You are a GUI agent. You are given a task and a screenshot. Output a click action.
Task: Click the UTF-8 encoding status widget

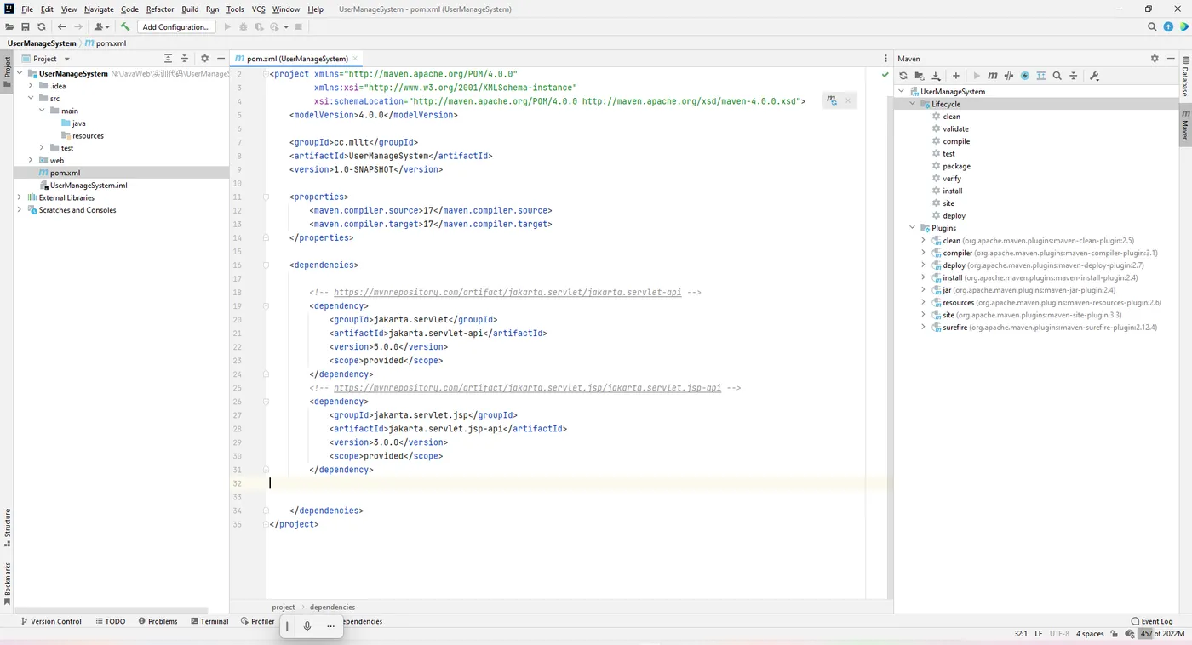click(1059, 634)
